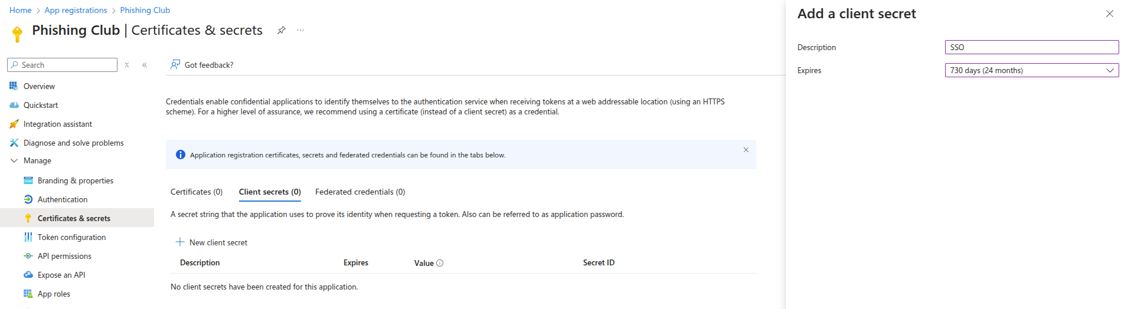The height and width of the screenshot is (309, 1131).
Task: Click the Secret ID column header
Action: click(599, 262)
